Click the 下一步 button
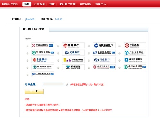The height and width of the screenshot is (121, 160). pos(34,91)
